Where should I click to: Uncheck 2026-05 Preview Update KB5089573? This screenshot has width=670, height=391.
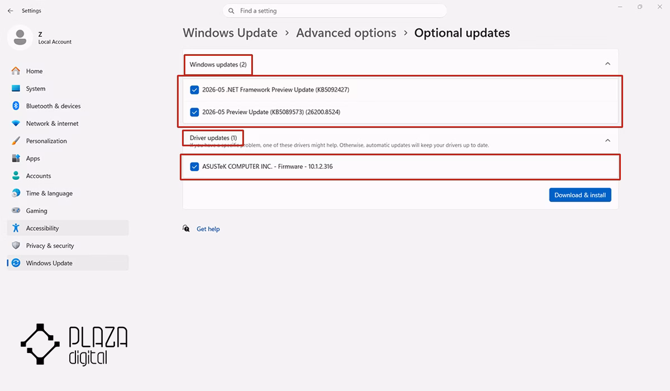pos(194,112)
